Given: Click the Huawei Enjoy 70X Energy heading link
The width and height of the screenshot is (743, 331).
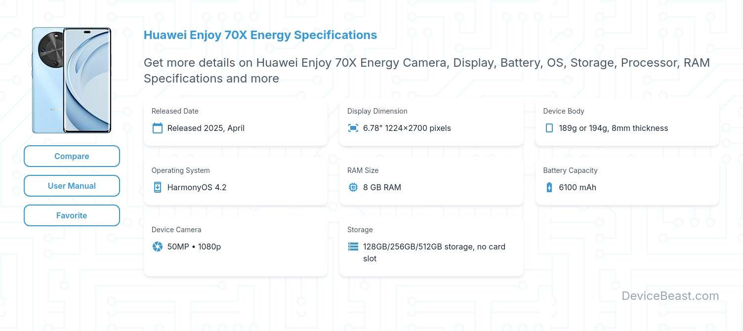Looking at the screenshot, I should click(260, 35).
